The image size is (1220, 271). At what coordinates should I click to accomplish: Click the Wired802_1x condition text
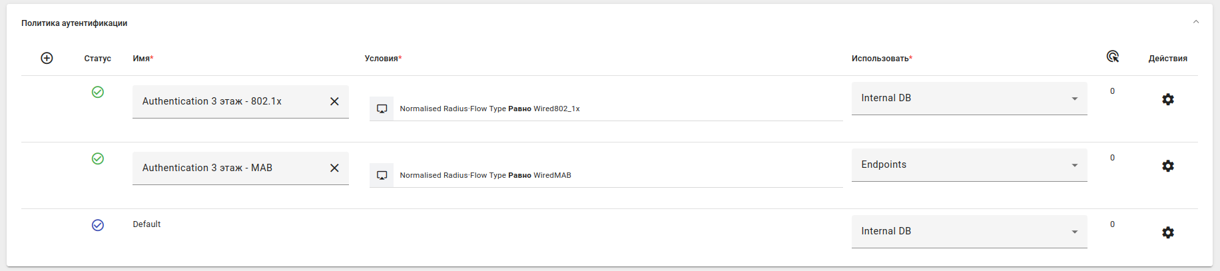(489, 109)
